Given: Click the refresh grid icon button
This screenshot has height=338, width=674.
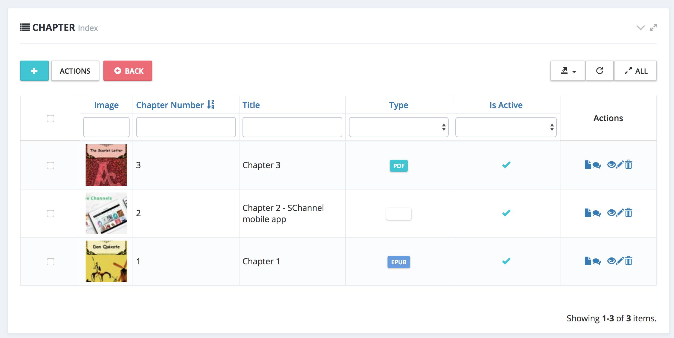Looking at the screenshot, I should tap(599, 71).
